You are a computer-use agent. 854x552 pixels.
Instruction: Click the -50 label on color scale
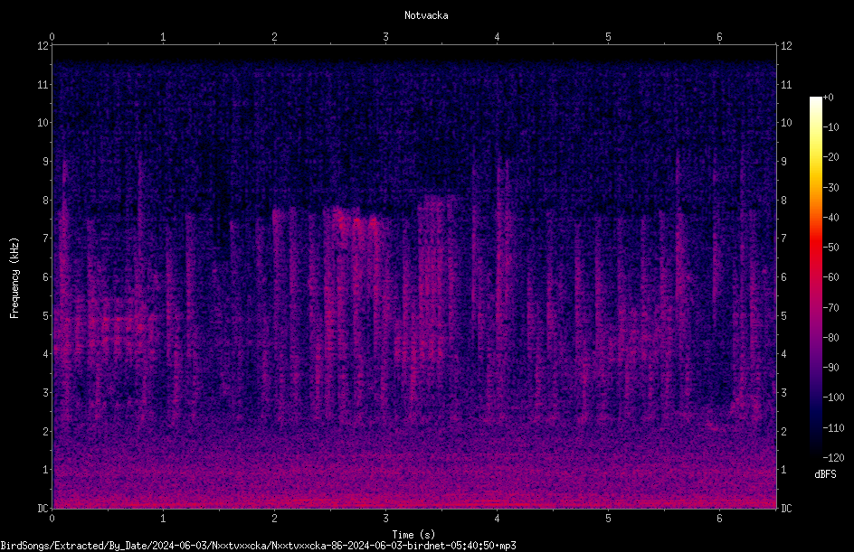[x=830, y=248]
